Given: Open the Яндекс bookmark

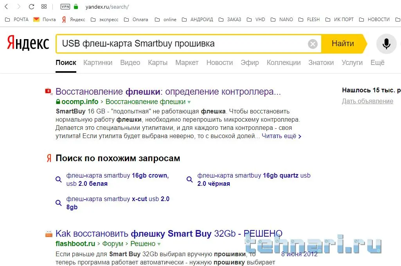Looking at the screenshot, I should (x=74, y=20).
